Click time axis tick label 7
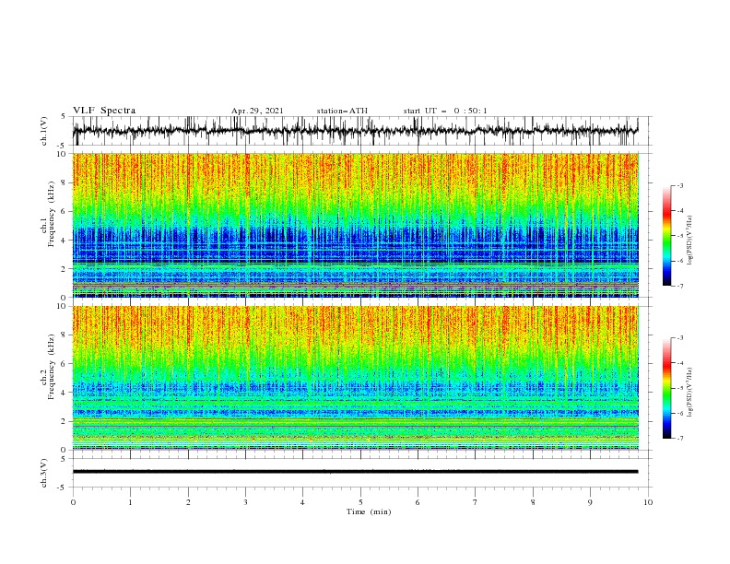 pyautogui.click(x=476, y=502)
